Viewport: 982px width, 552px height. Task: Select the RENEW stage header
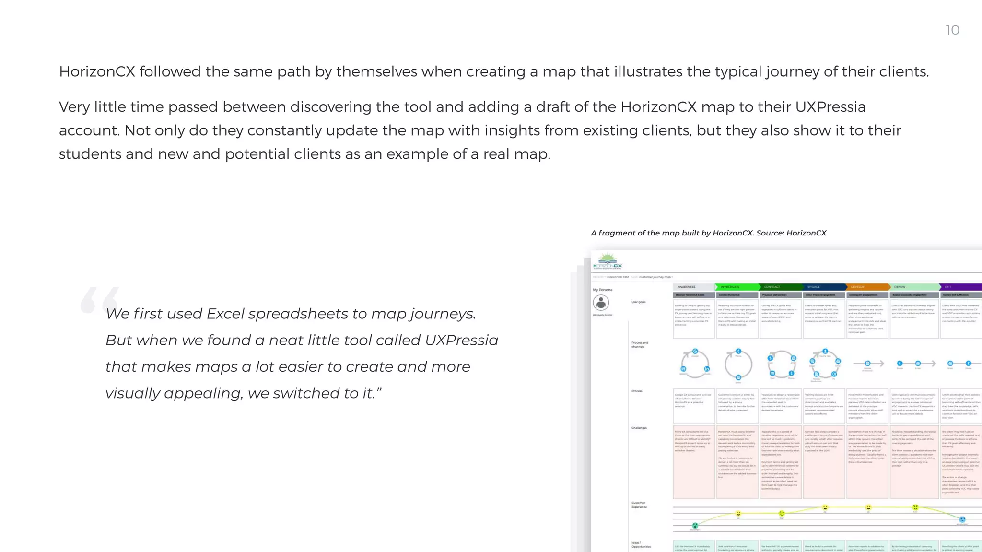(914, 287)
